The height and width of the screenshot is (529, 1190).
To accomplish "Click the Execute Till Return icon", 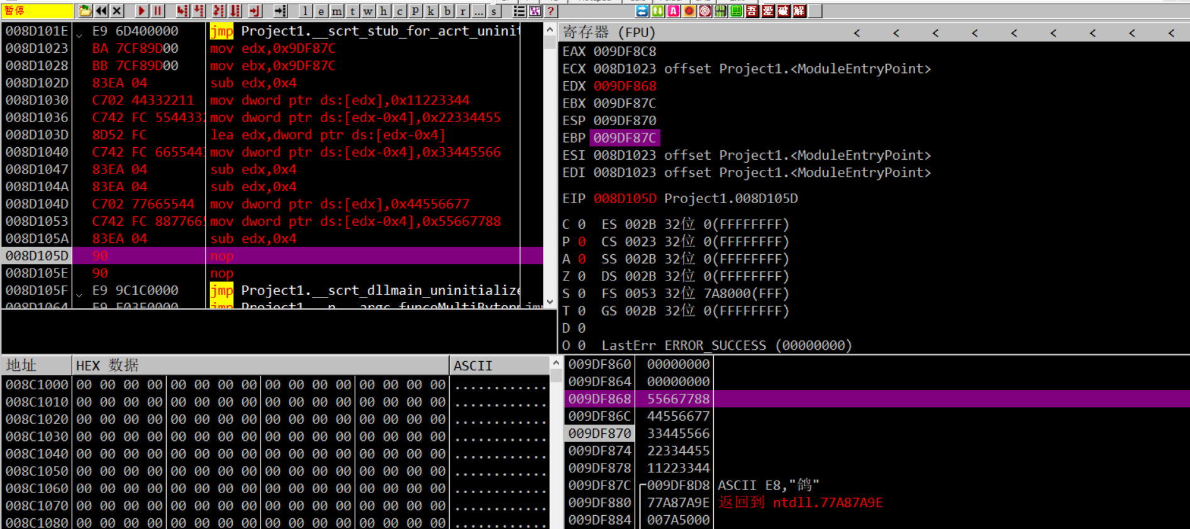I will tap(255, 11).
